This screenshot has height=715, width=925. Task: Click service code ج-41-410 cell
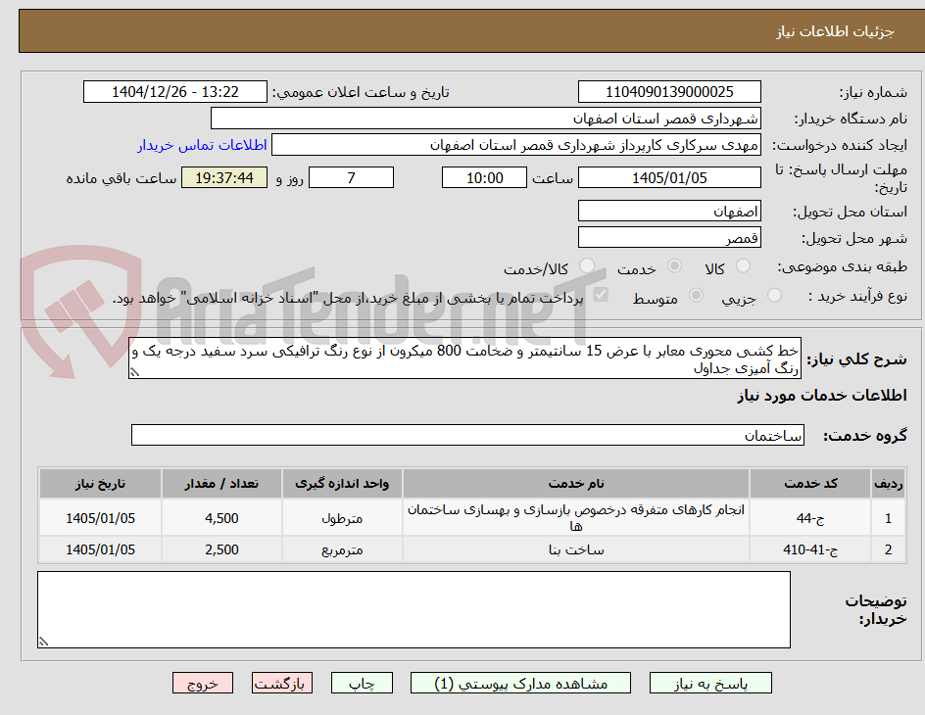click(810, 549)
